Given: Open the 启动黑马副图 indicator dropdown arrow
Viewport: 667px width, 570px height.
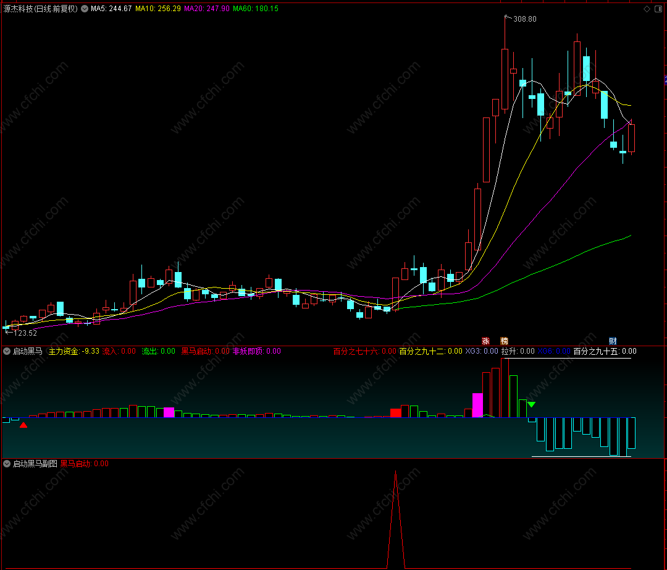Looking at the screenshot, I should click(x=7, y=464).
